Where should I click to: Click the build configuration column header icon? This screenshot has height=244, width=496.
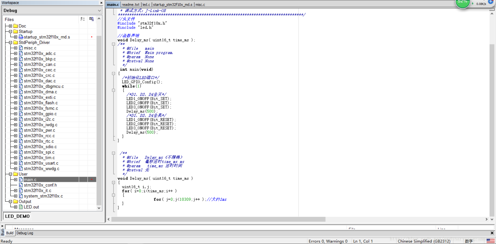click(x=83, y=19)
